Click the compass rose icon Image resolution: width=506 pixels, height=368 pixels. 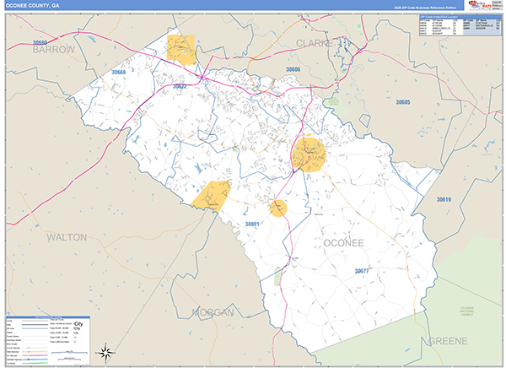(105, 352)
